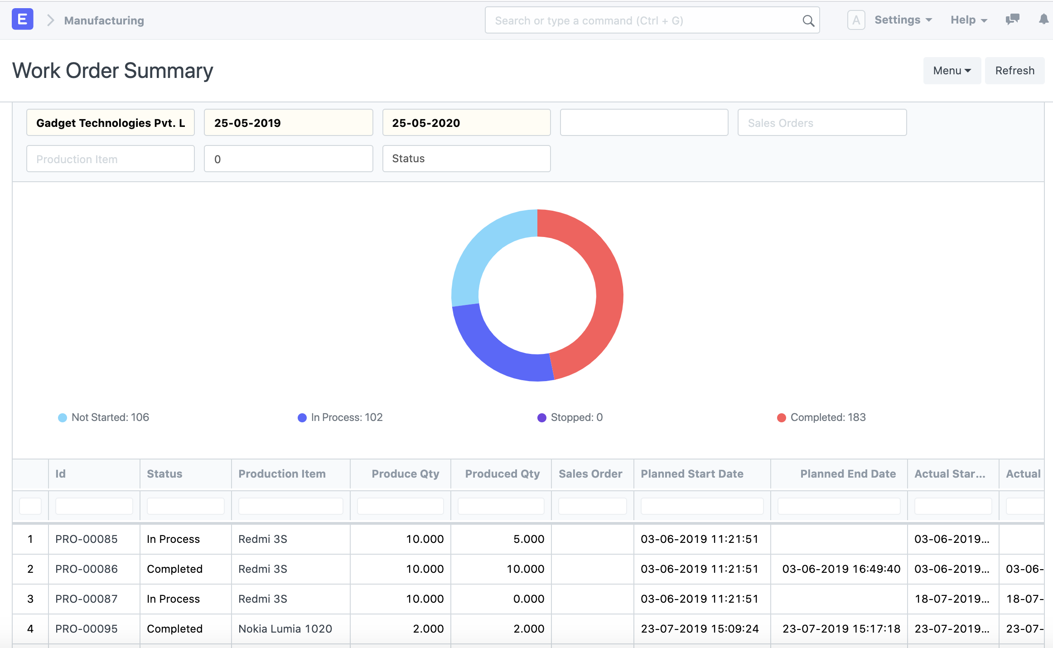Sort by Production Item column header
This screenshot has width=1053, height=648.
pos(291,474)
